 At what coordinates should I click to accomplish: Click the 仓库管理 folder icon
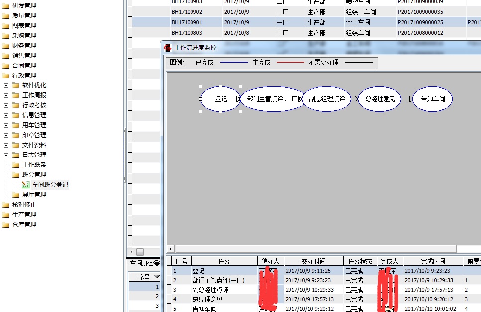(5, 225)
